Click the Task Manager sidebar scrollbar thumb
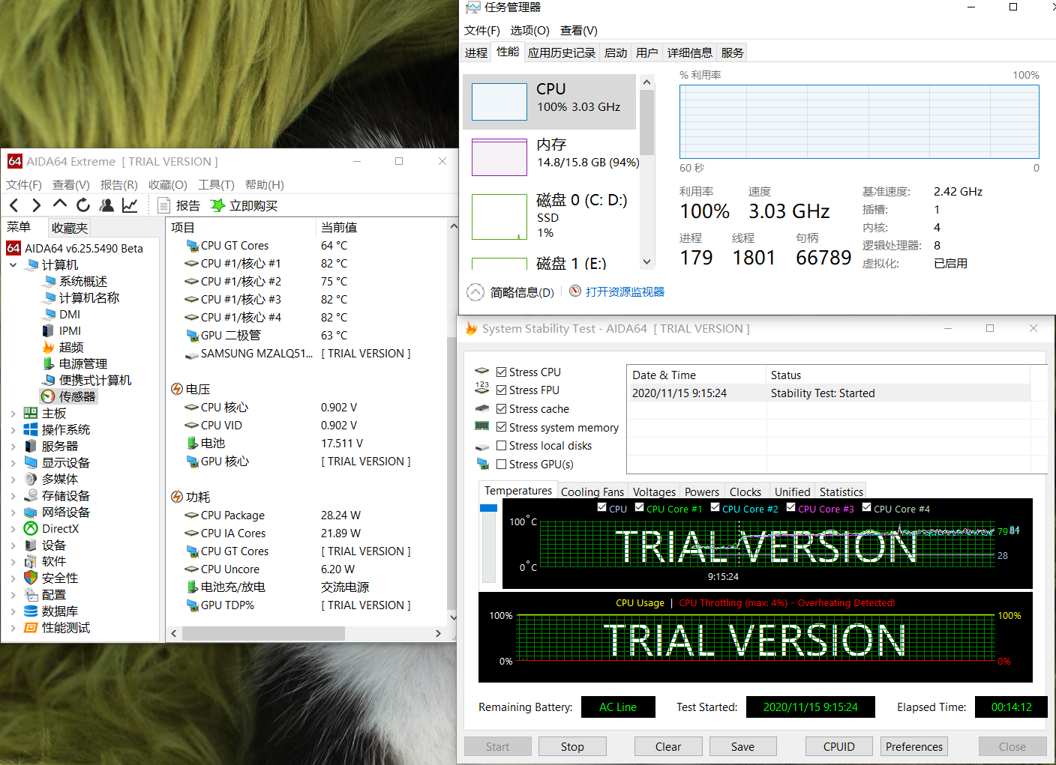 (x=646, y=122)
